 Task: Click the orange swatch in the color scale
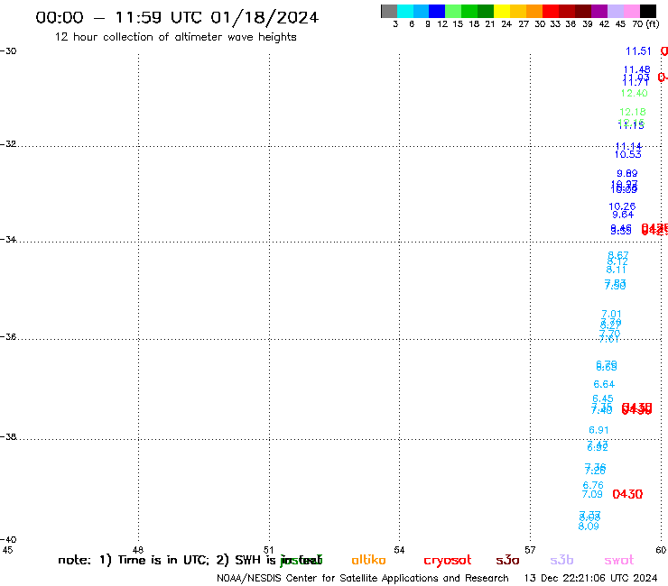[534, 11]
